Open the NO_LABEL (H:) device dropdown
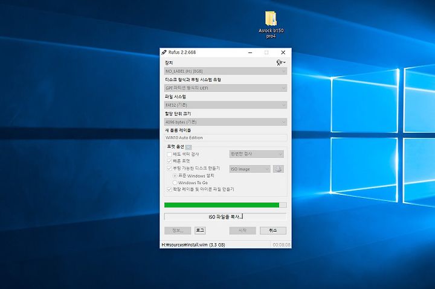This screenshot has width=435, height=289. coord(225,71)
